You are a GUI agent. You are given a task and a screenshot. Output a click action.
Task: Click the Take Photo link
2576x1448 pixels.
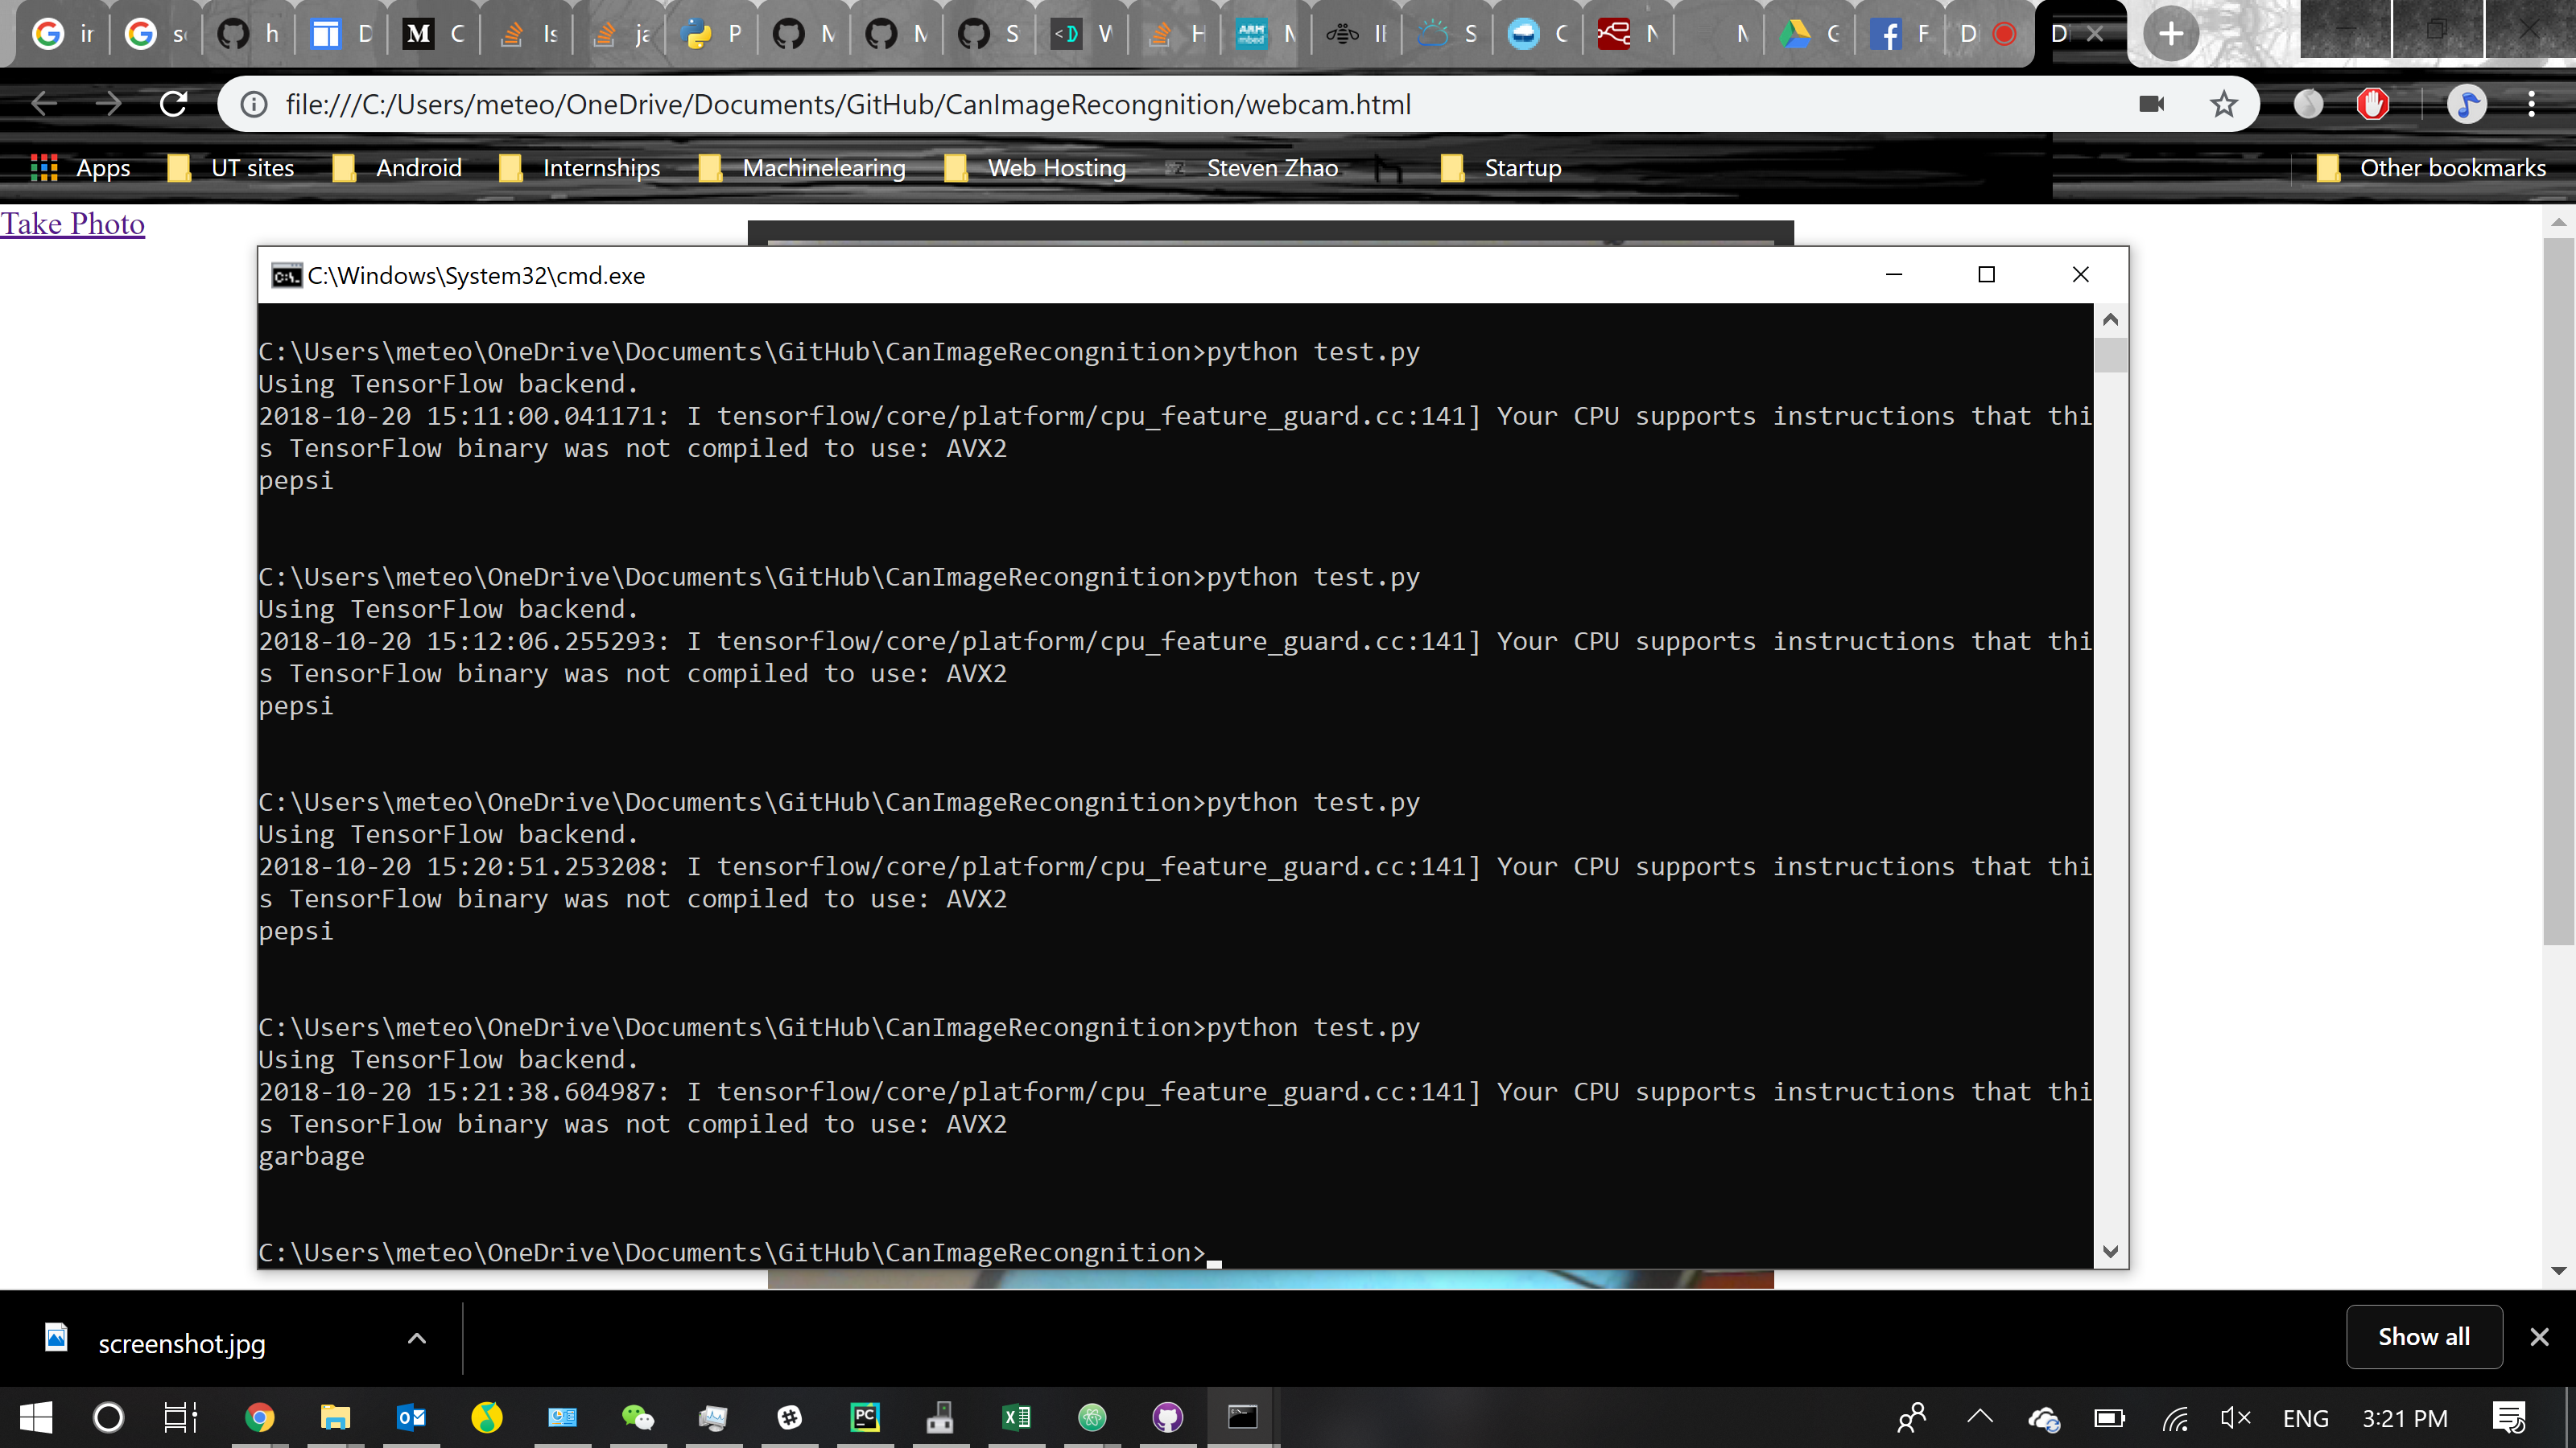click(72, 224)
